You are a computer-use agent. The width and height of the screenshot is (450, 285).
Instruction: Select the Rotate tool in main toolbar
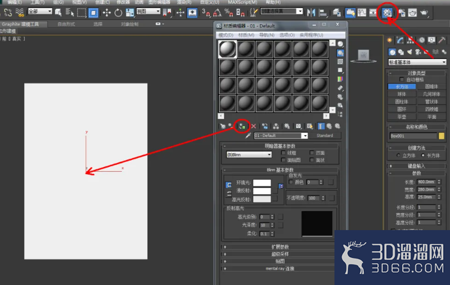(x=118, y=13)
